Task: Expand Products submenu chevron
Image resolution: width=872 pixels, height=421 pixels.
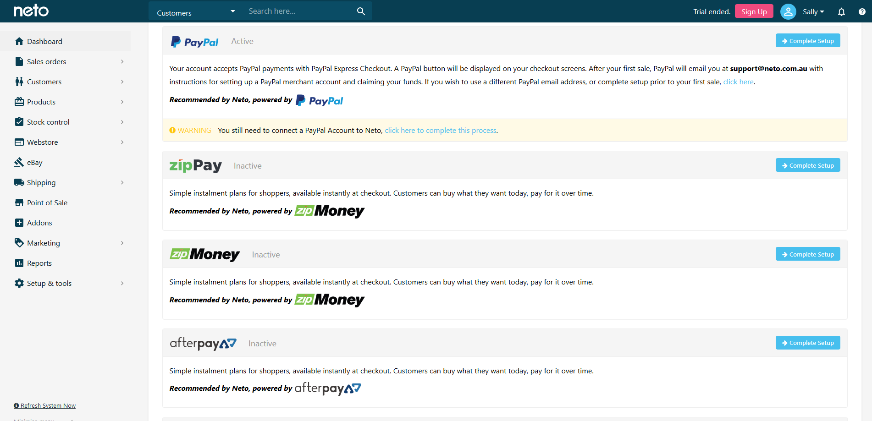Action: pyautogui.click(x=122, y=102)
